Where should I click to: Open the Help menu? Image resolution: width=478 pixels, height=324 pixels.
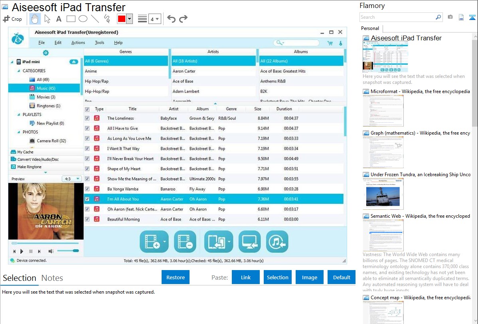(x=118, y=43)
